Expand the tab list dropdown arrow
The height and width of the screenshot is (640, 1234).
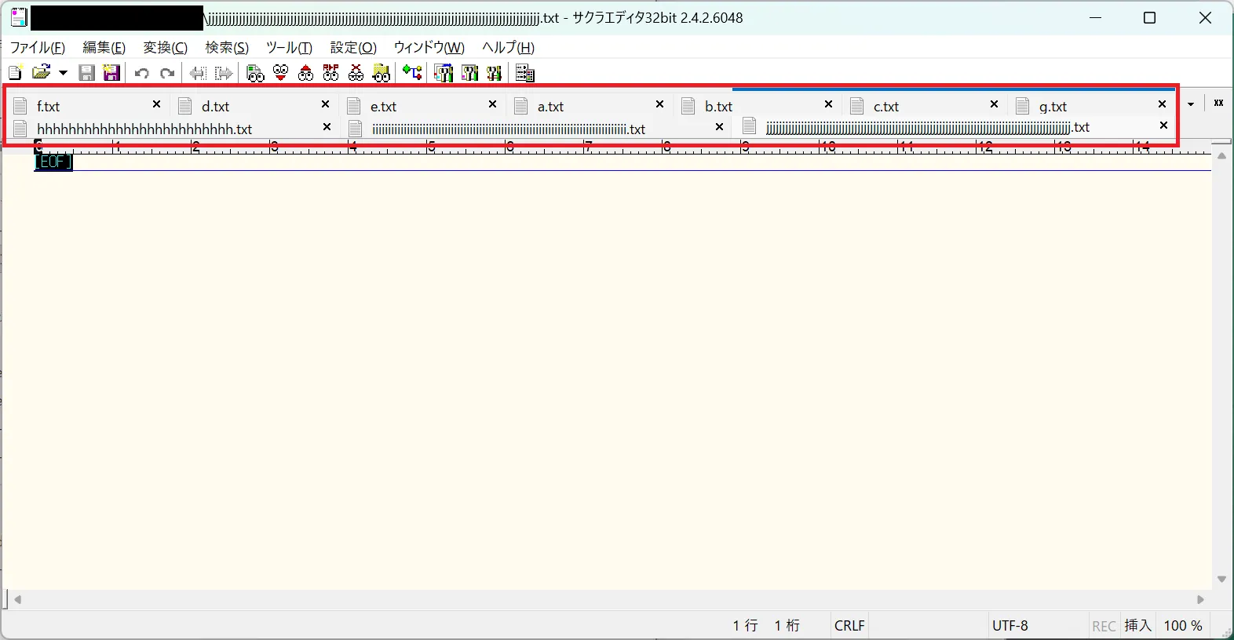(x=1191, y=104)
